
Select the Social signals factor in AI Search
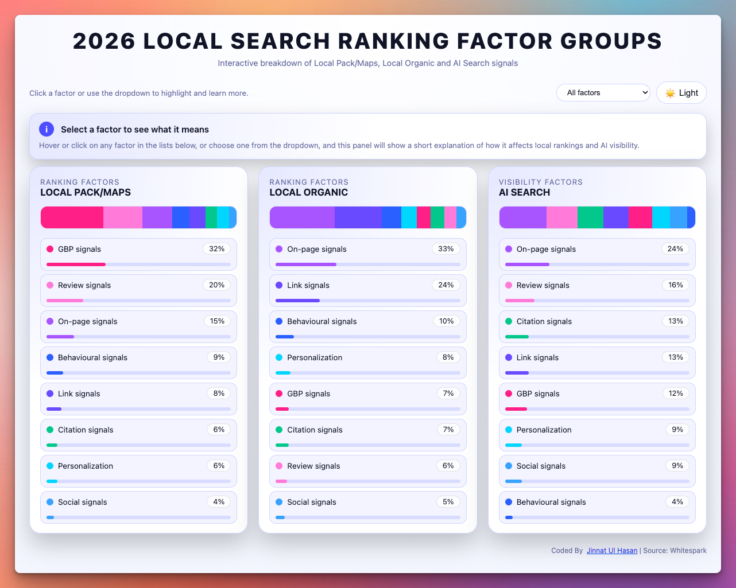[x=597, y=471]
